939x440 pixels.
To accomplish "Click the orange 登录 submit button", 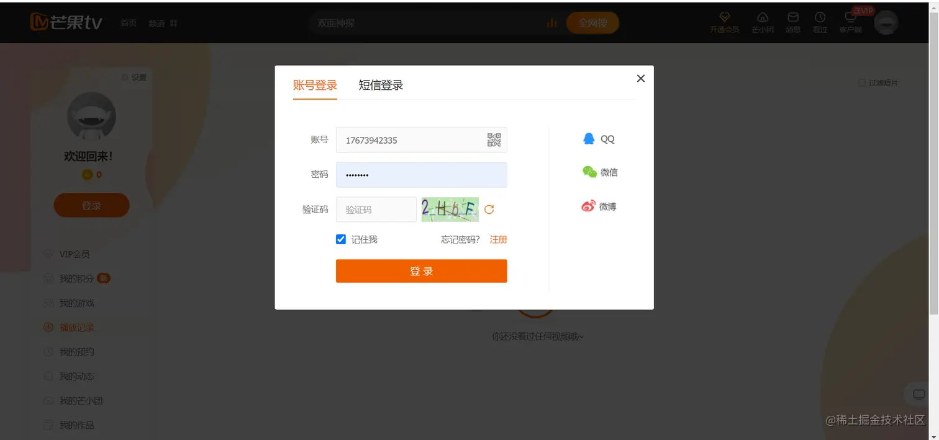I will [422, 271].
